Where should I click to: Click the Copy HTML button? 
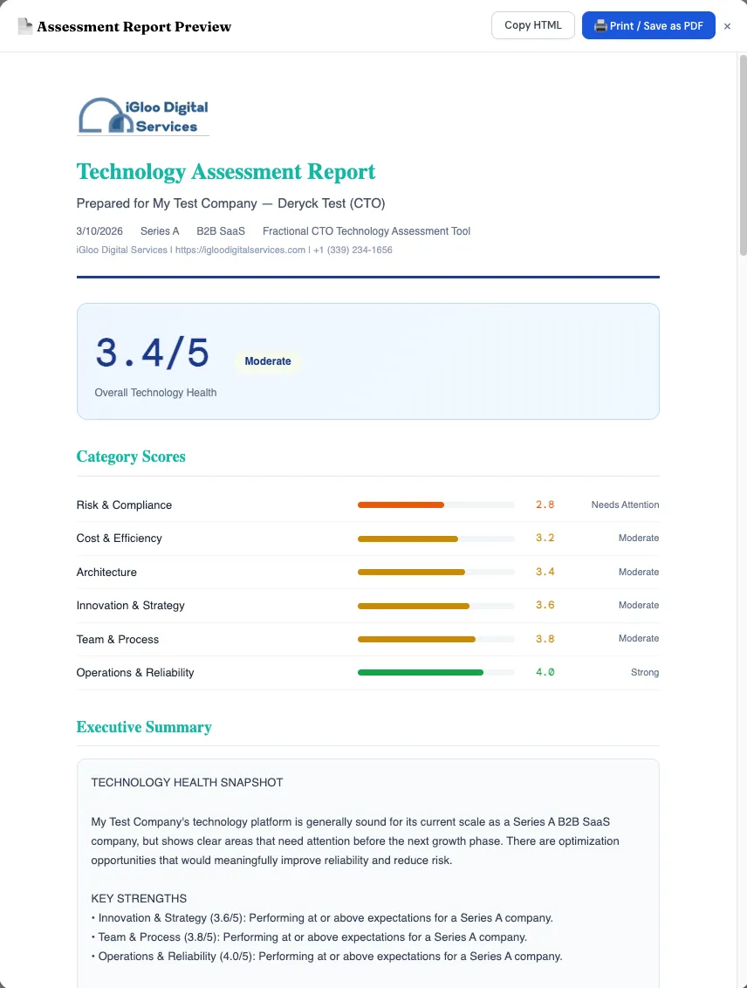pyautogui.click(x=532, y=25)
